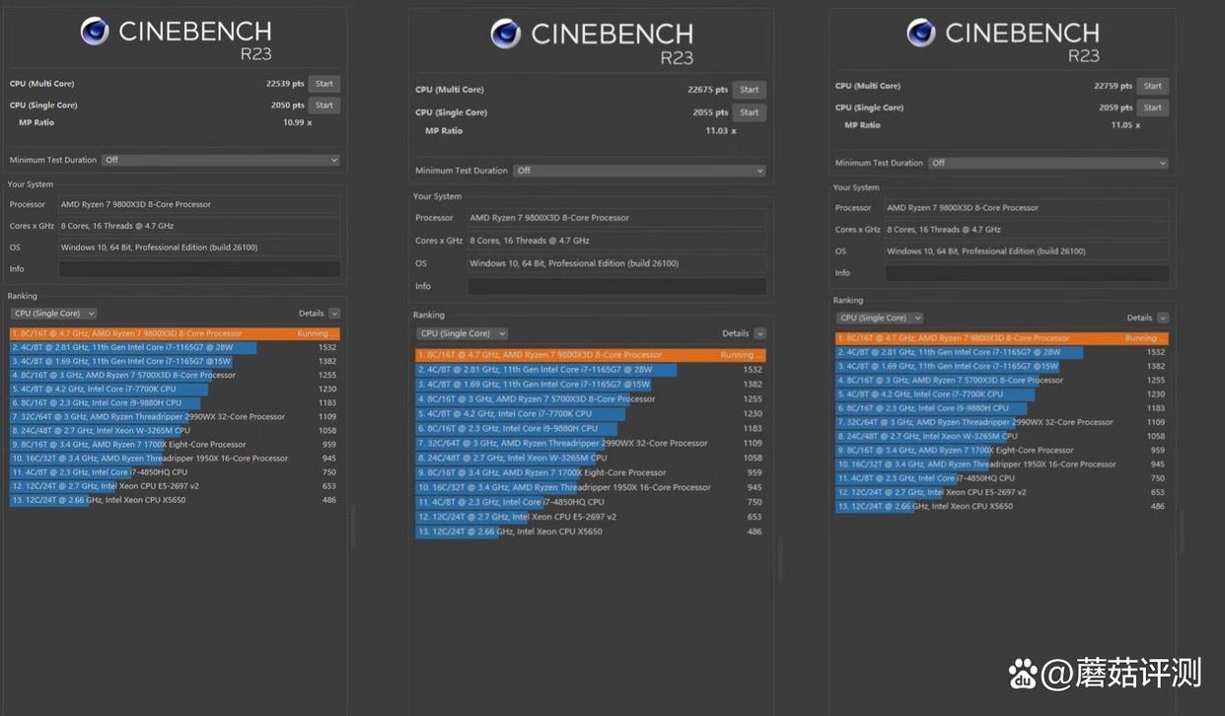Select the Xeon E5-2697 v2 row, middle window
Viewport: 1225px width, 716px height.
point(591,517)
